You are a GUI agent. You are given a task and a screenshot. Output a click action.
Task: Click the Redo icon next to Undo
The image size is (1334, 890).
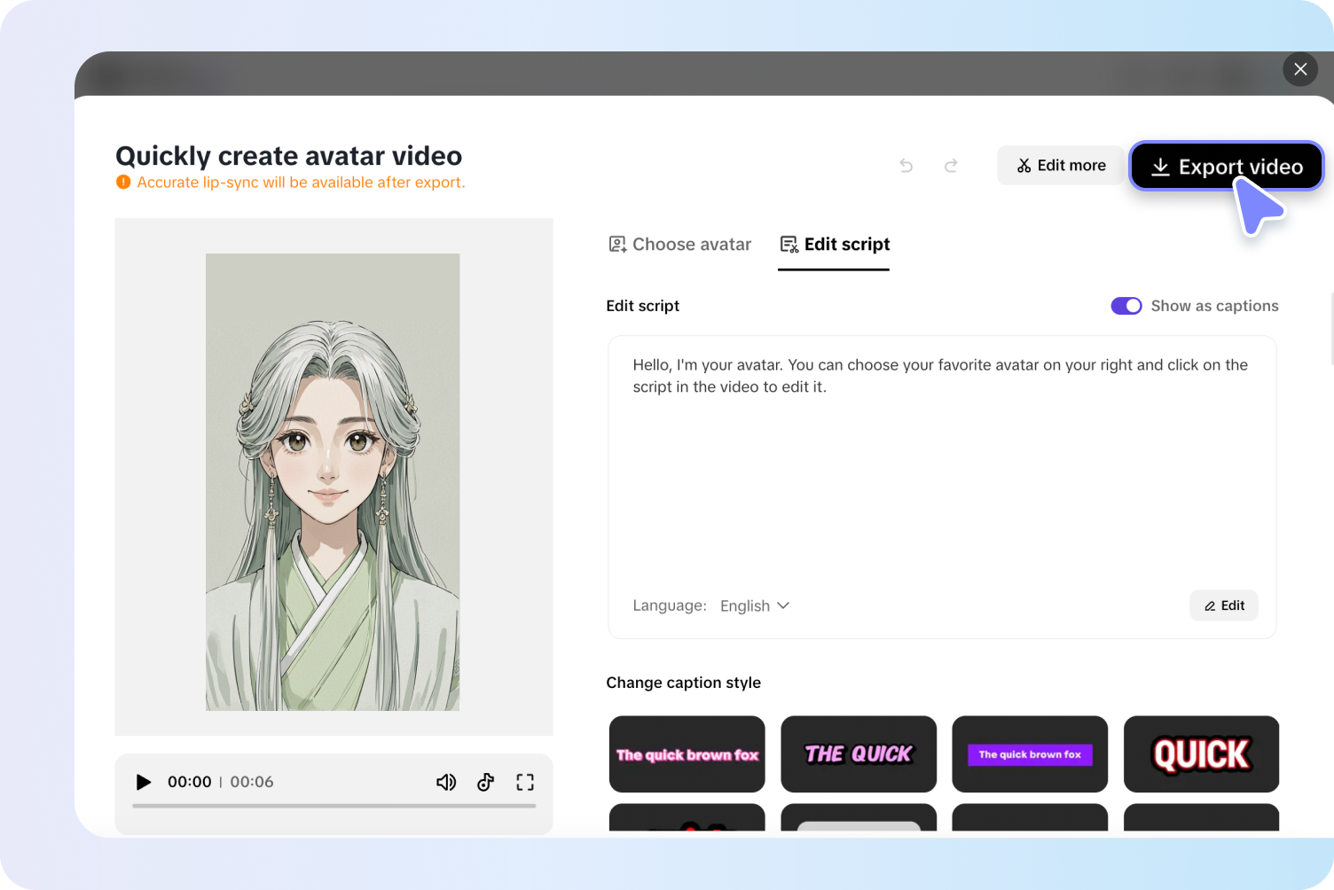tap(951, 165)
